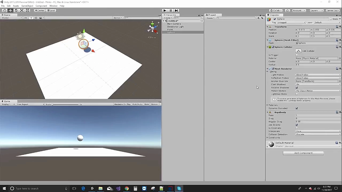Open Transform component help book icon

click(x=337, y=27)
